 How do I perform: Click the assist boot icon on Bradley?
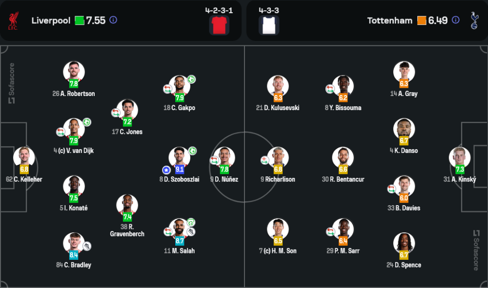coord(87,246)
